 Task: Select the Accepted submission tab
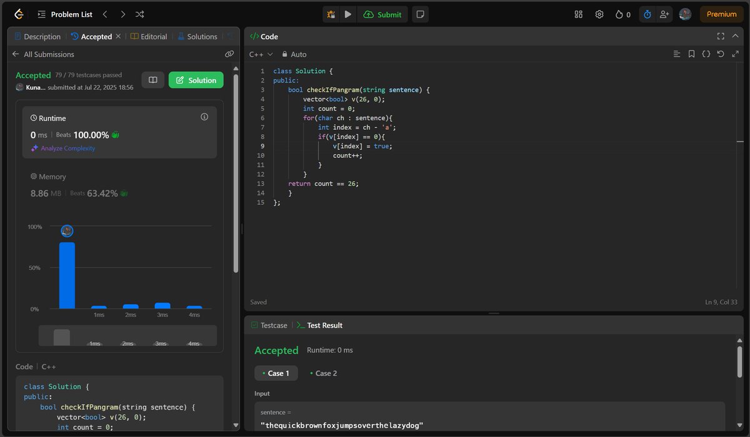pos(91,37)
